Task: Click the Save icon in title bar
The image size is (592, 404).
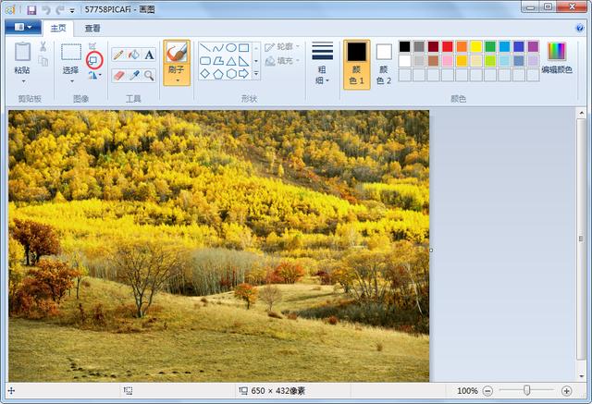Action: click(31, 9)
